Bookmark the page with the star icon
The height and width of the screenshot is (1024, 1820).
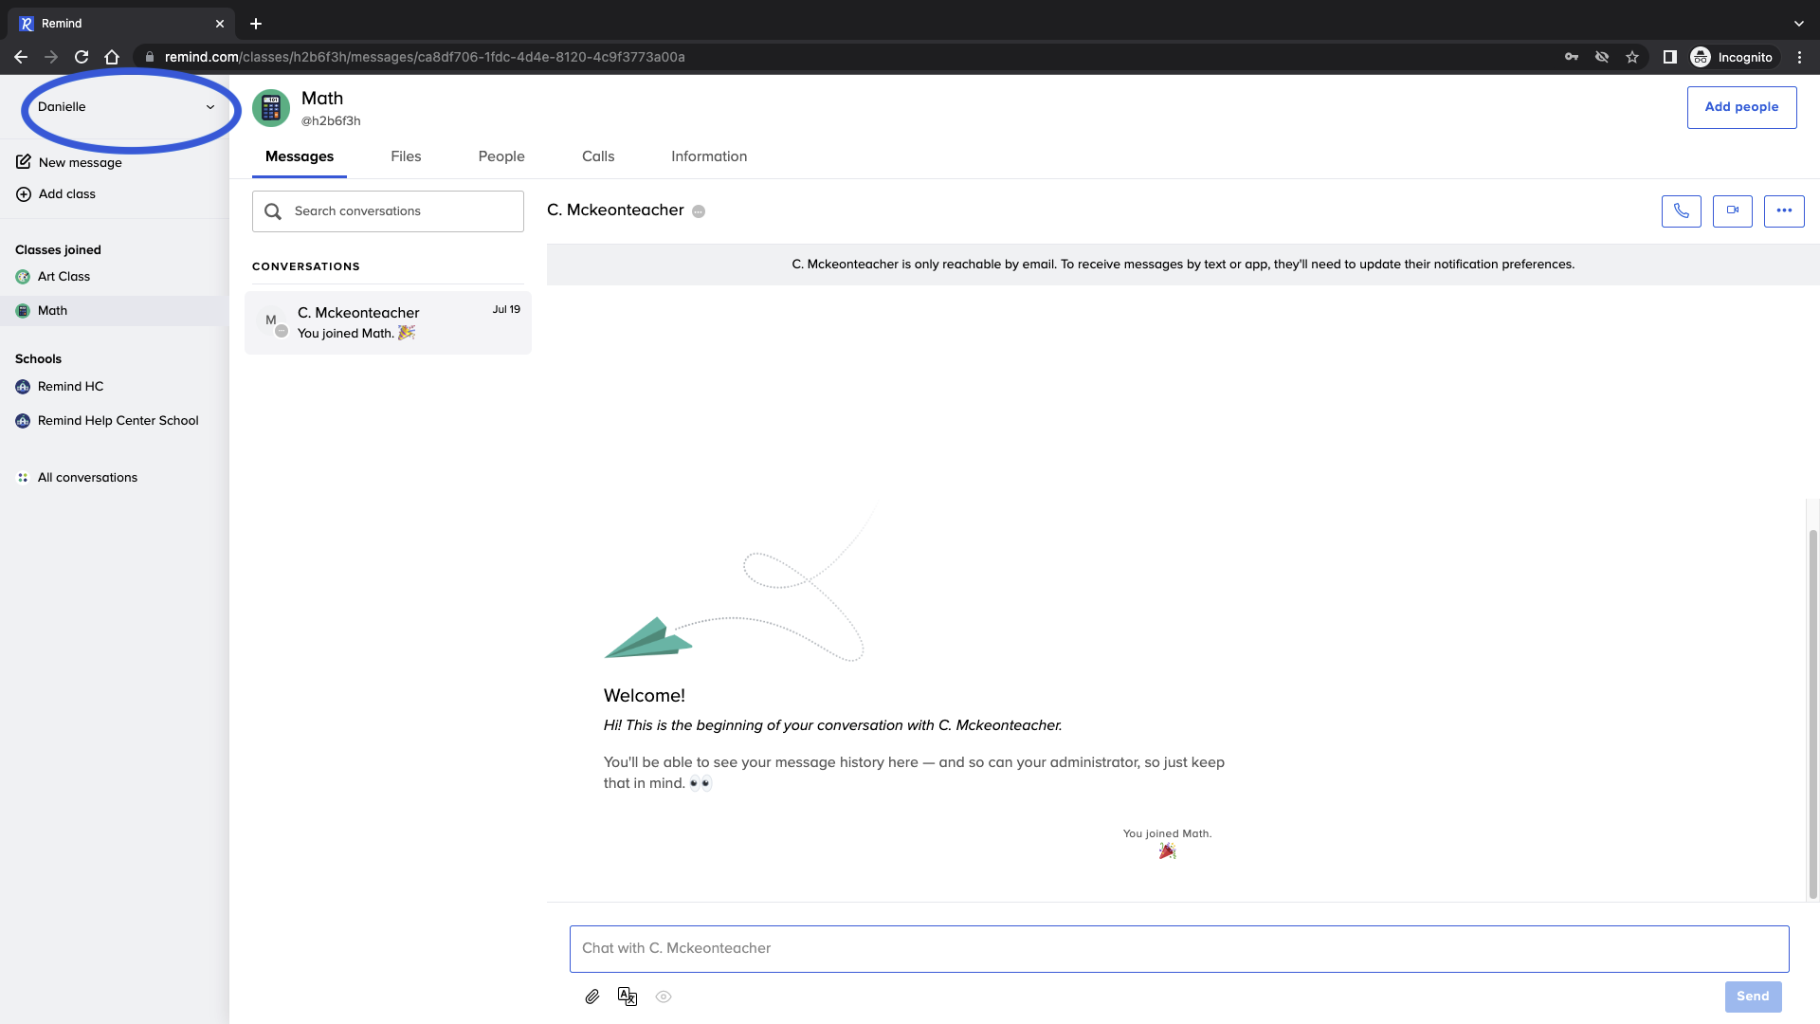click(x=1631, y=57)
